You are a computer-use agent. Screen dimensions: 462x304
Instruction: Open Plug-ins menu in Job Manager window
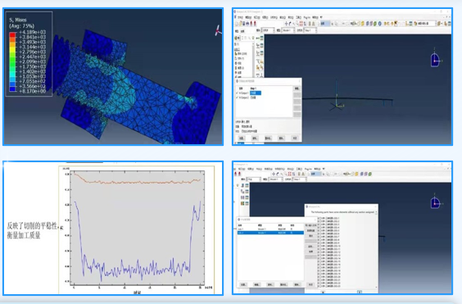pyautogui.click(x=308, y=169)
